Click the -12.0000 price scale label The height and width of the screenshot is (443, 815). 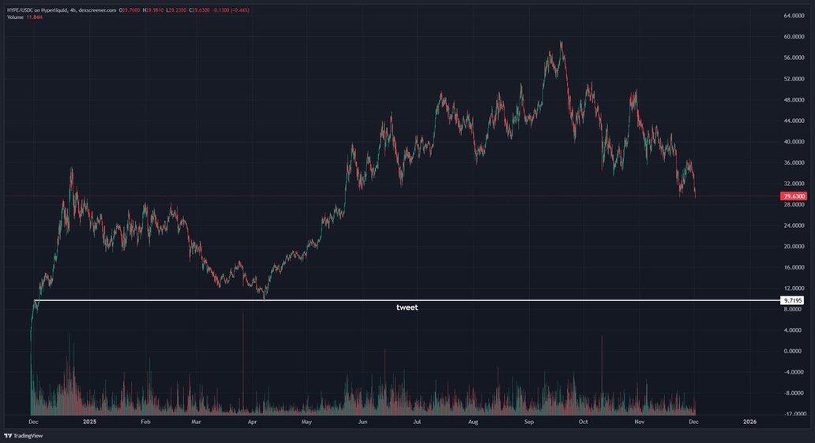(794, 414)
